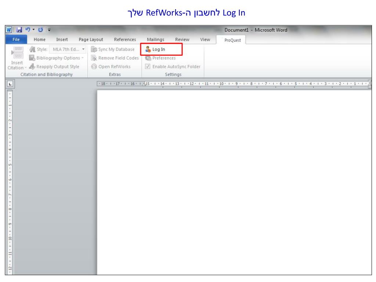This screenshot has height=282, width=376.
Task: Open the Page Layout tab
Action: tap(91, 39)
